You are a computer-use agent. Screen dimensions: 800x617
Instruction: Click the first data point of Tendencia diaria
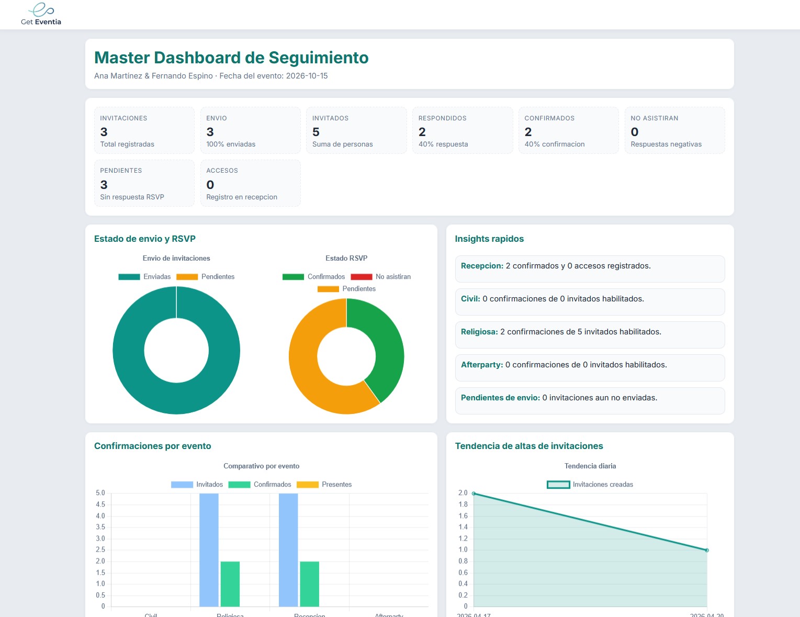coord(474,493)
